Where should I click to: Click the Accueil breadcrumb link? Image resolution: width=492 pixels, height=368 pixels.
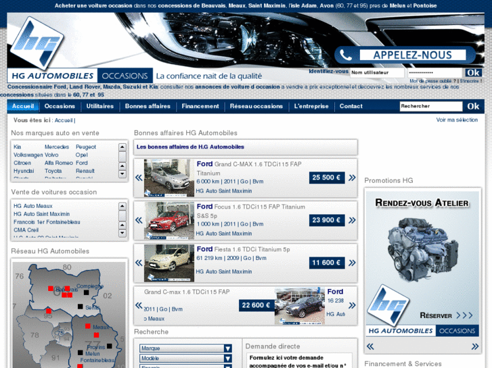point(64,120)
